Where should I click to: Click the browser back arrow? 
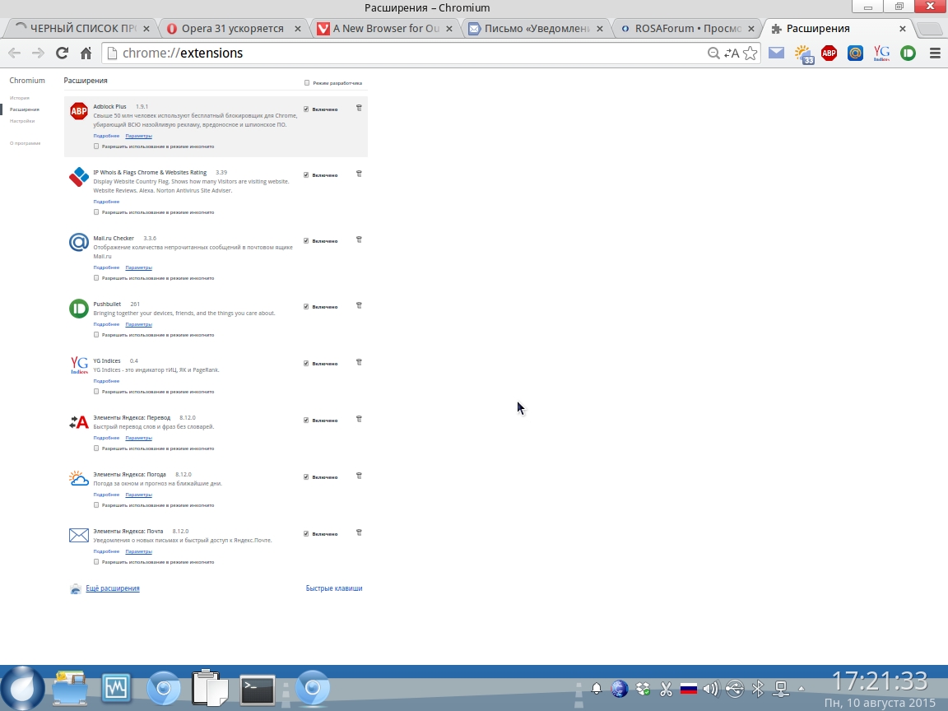[x=15, y=53]
